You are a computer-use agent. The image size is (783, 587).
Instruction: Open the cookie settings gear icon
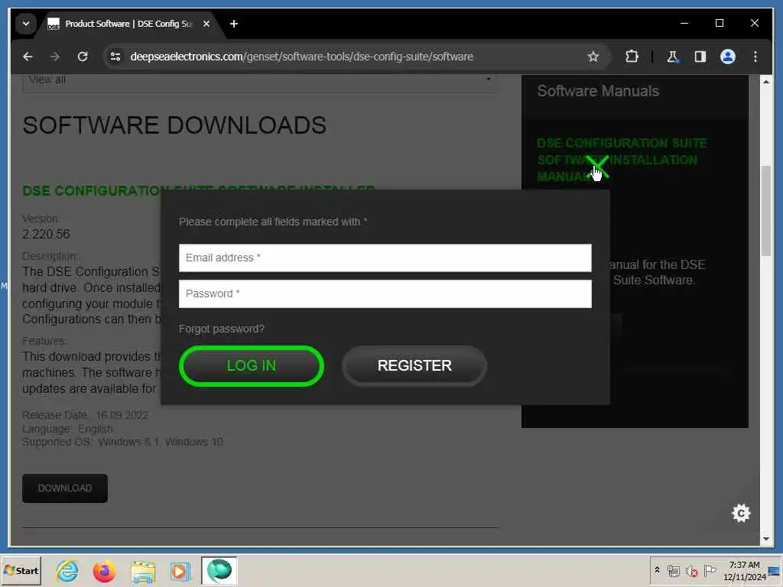pos(741,513)
